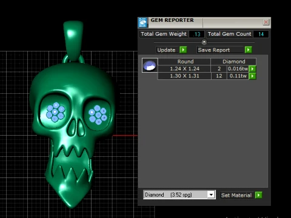
Task: Click the Set Material button label
Action: tap(236, 195)
